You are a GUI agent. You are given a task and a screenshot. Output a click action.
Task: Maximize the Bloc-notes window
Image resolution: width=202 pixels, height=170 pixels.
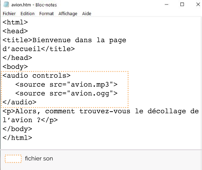[182, 5]
